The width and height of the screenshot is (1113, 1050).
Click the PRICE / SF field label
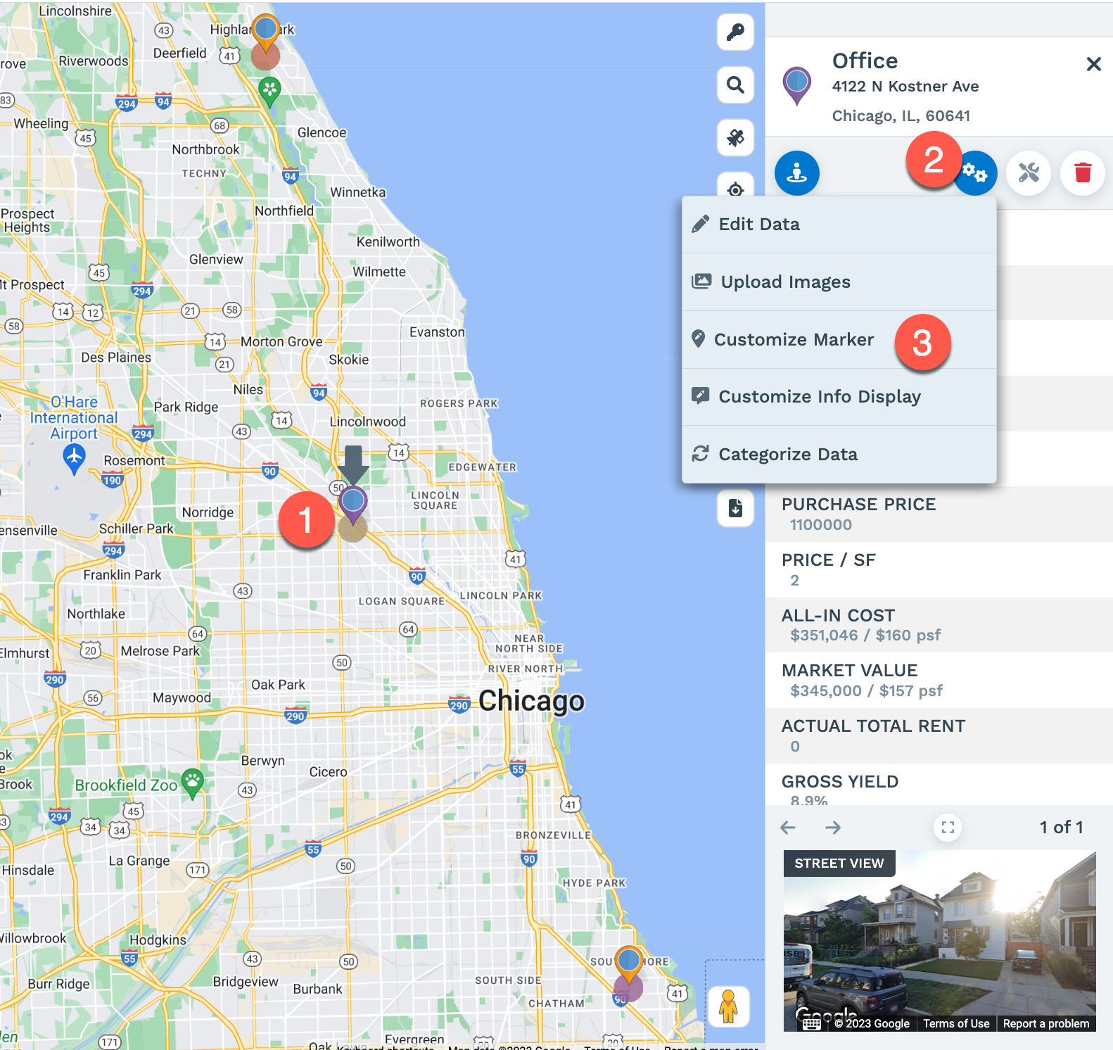tap(828, 560)
